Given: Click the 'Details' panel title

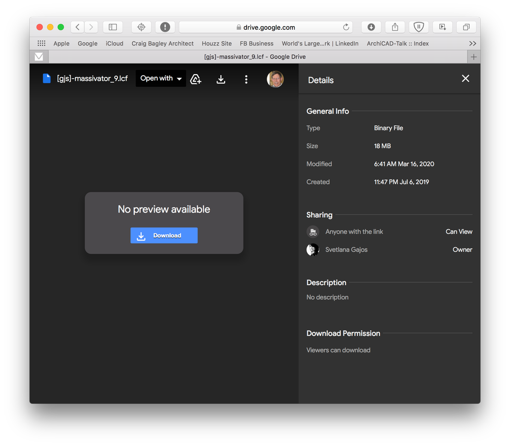Looking at the screenshot, I should (321, 80).
